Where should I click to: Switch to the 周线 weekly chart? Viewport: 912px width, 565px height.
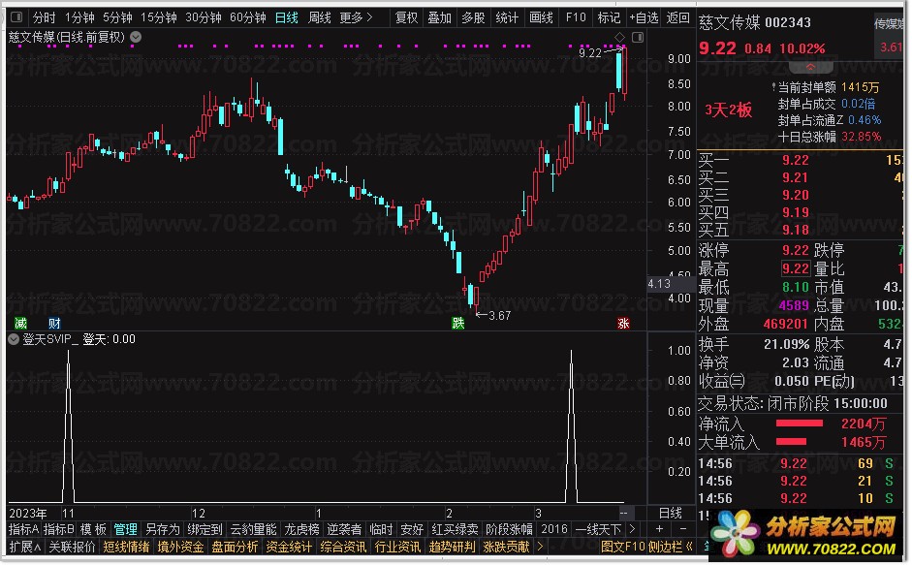(x=319, y=18)
